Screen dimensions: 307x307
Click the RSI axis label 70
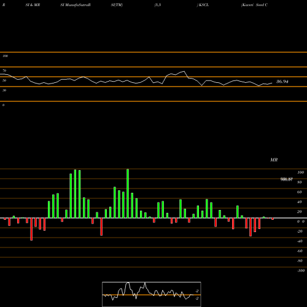4,71
